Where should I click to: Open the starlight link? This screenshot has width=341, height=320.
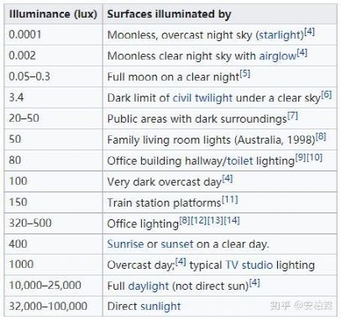point(279,35)
